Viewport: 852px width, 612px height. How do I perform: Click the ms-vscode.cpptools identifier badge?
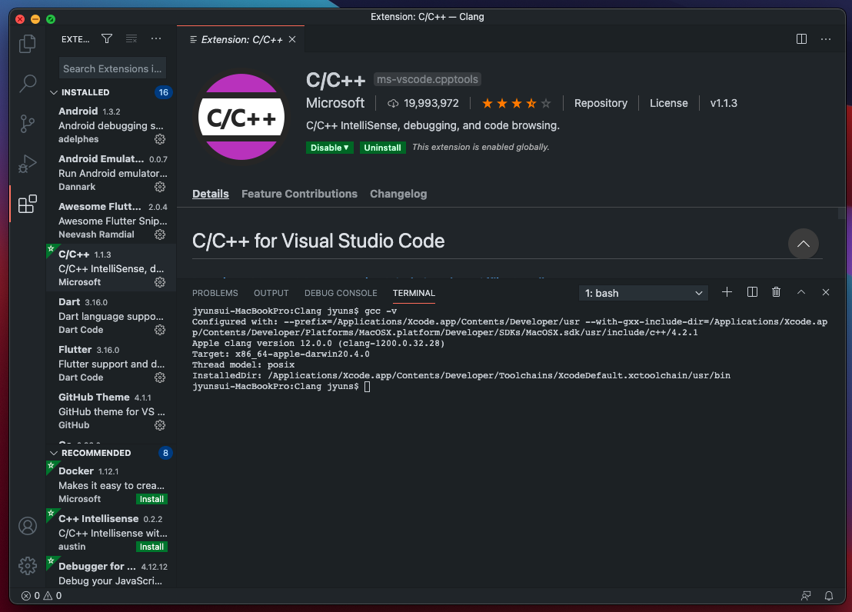pyautogui.click(x=428, y=79)
